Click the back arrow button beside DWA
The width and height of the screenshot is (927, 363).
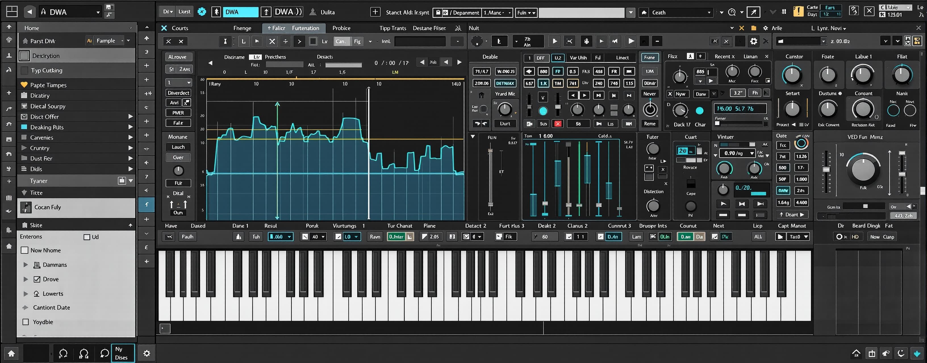pos(30,12)
